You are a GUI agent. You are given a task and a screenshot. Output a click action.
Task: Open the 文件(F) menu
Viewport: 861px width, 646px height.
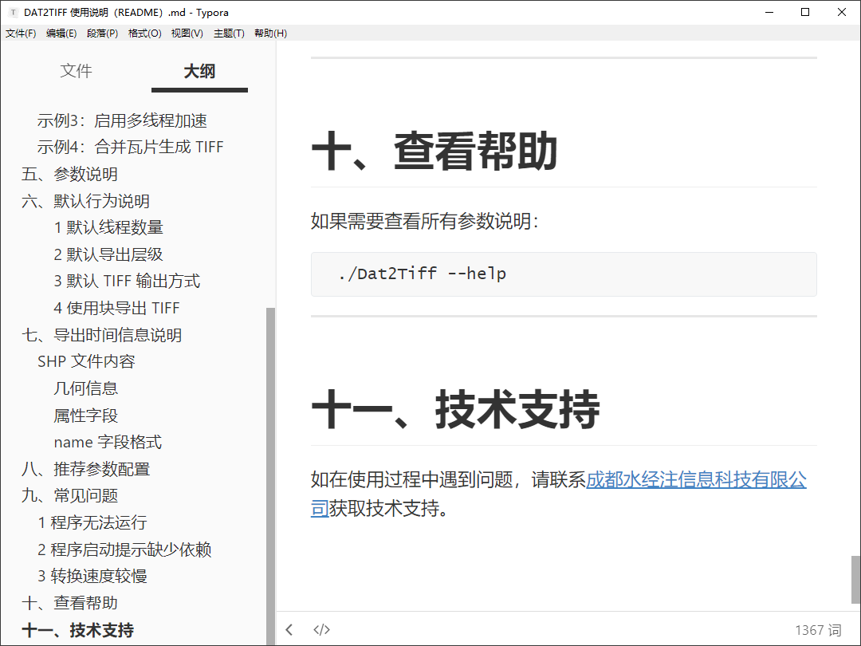(x=21, y=33)
